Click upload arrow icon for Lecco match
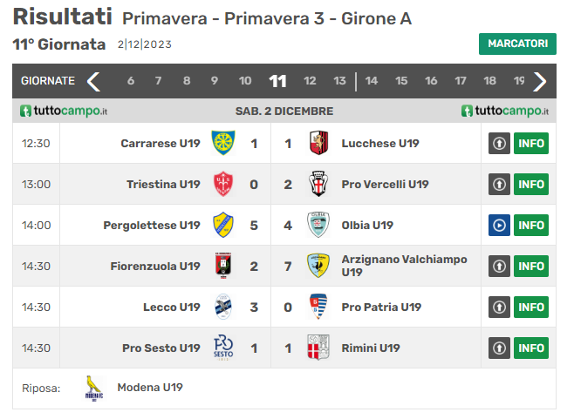This screenshot has width=574, height=419. tap(499, 307)
